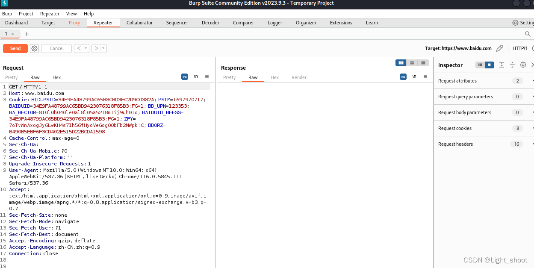
Task: Open the Project menu
Action: pos(26,14)
